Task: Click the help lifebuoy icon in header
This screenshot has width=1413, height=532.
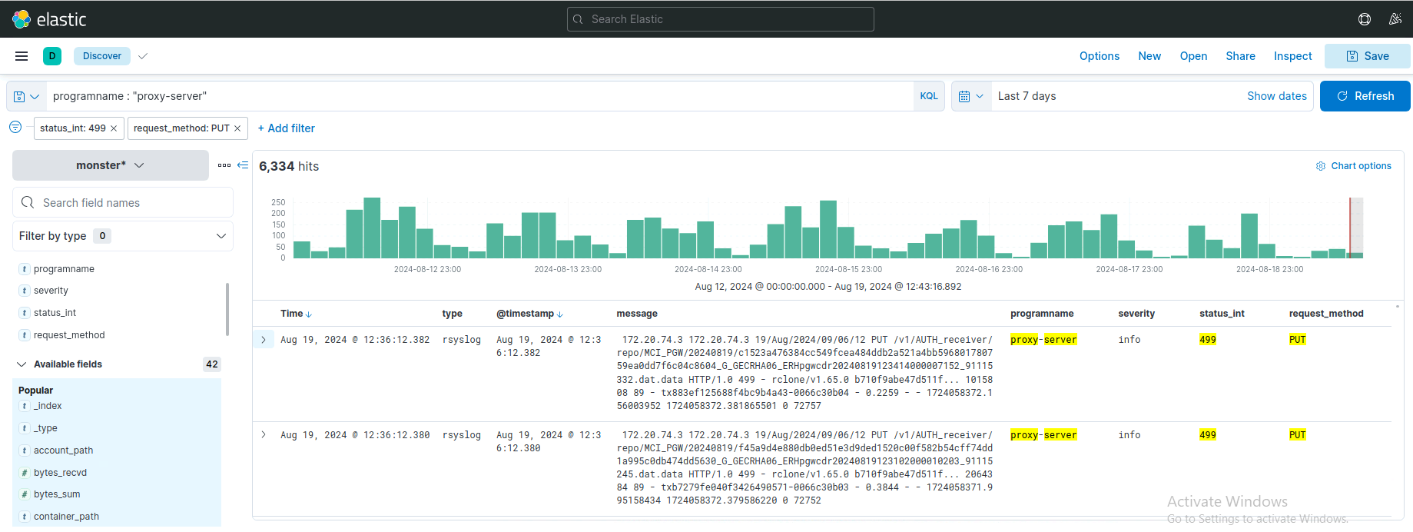Action: (x=1365, y=19)
